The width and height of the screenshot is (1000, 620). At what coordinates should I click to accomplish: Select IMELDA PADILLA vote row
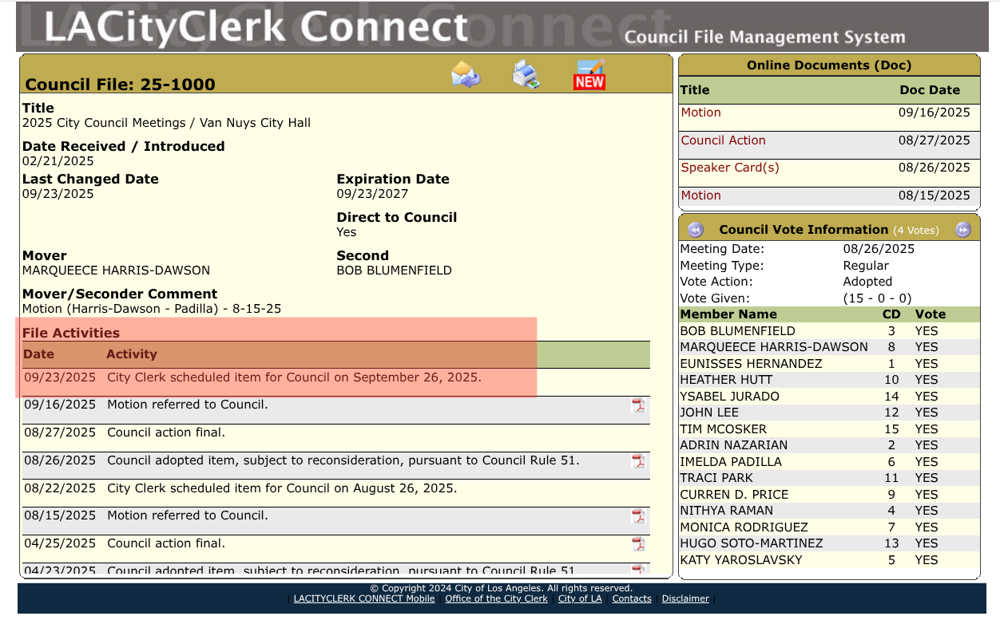829,462
